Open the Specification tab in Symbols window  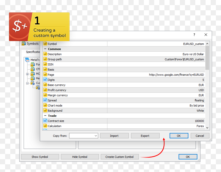point(33,52)
